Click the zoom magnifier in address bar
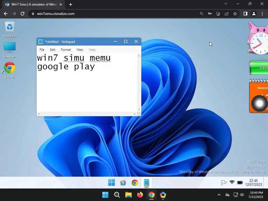This screenshot has width=268, height=201. pyautogui.click(x=201, y=14)
